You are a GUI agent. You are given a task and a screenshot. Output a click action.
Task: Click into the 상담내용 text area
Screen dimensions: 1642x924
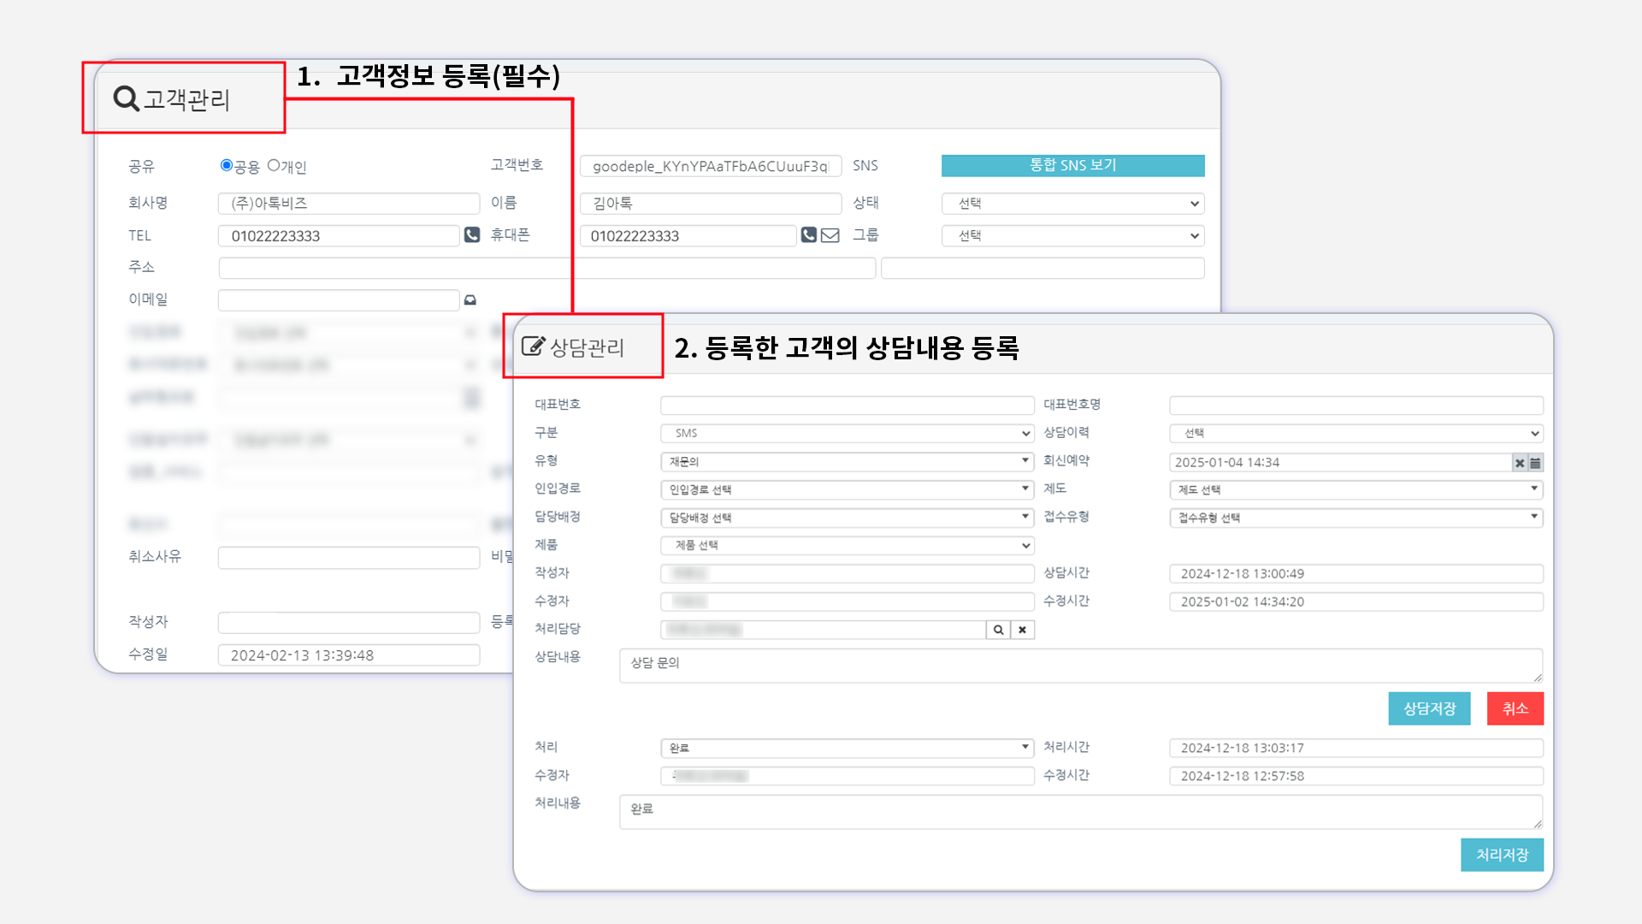1079,665
